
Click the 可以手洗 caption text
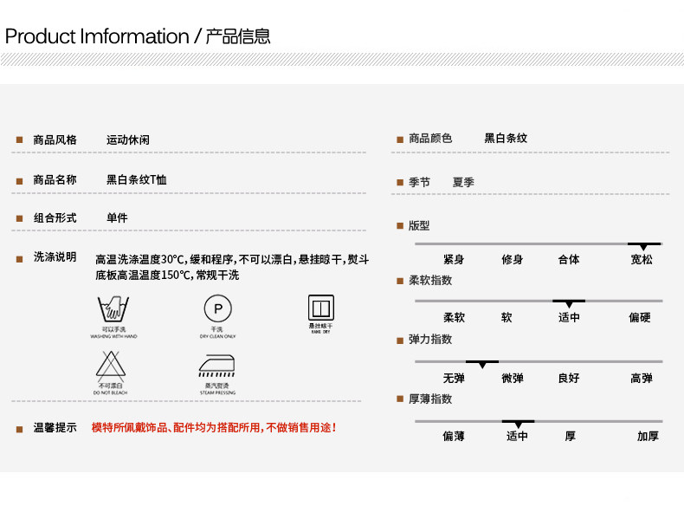click(113, 329)
